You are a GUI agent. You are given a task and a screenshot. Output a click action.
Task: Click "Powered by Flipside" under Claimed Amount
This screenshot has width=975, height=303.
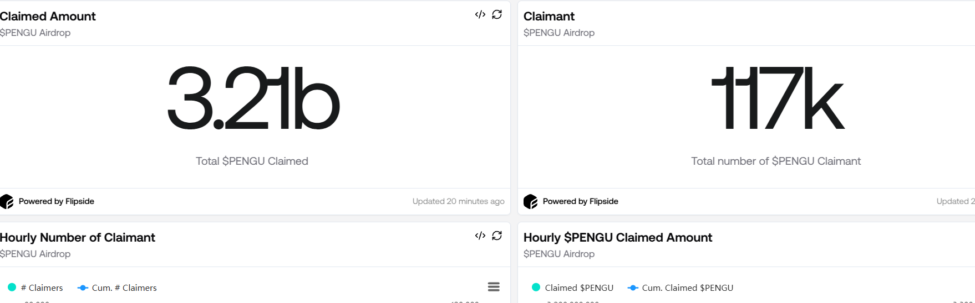point(56,201)
